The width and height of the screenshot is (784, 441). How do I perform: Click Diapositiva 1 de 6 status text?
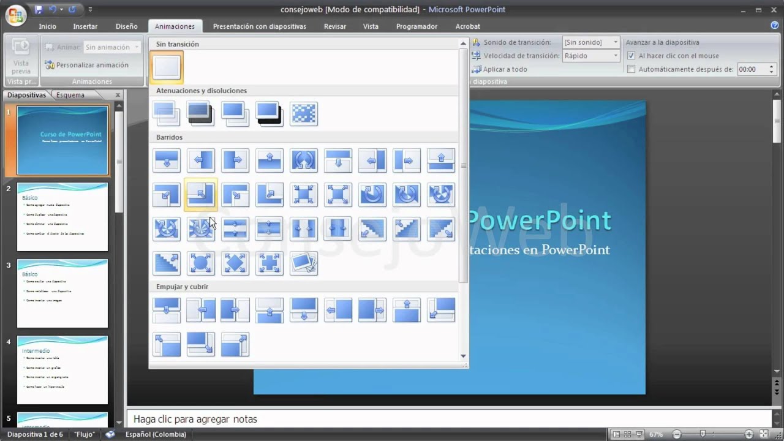(x=34, y=434)
